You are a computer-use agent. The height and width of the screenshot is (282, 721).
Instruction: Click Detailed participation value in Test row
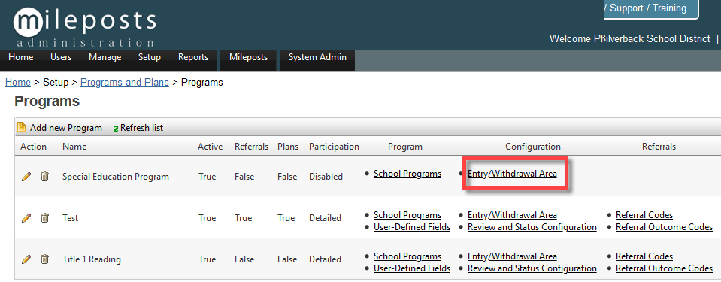325,218
